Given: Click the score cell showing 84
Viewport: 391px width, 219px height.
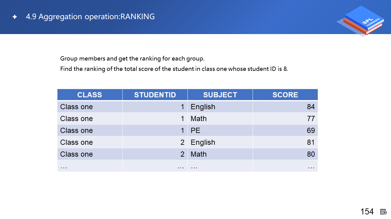Looking at the screenshot, I should click(x=311, y=107).
